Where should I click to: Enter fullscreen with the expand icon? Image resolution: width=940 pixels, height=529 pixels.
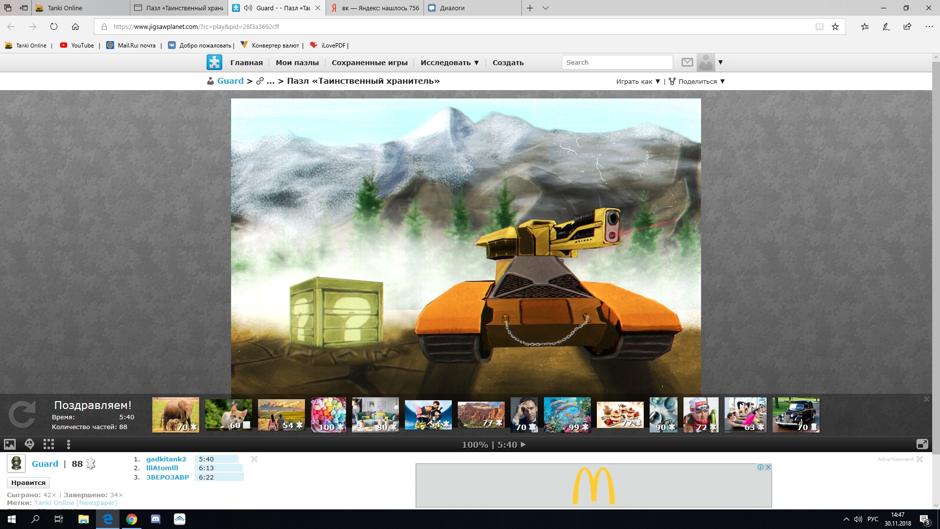point(922,444)
